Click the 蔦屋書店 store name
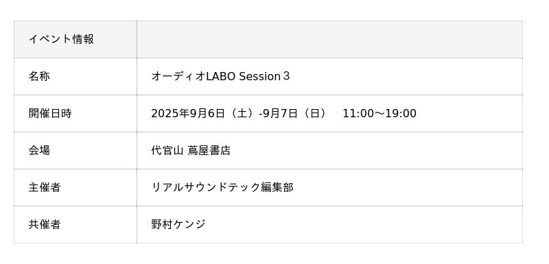This screenshot has width=549, height=264. point(209,150)
